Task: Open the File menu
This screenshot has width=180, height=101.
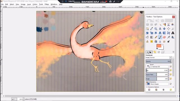Action: 2,4
